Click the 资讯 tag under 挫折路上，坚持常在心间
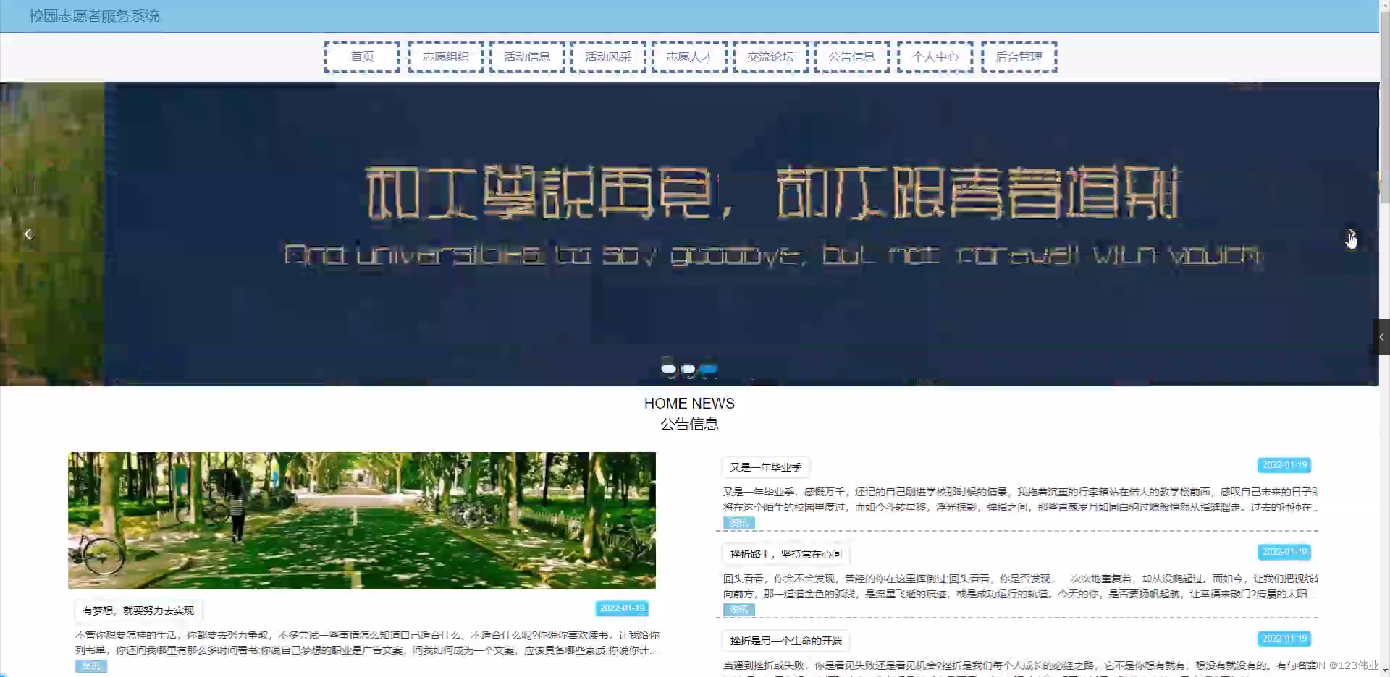1390x677 pixels. point(738,610)
